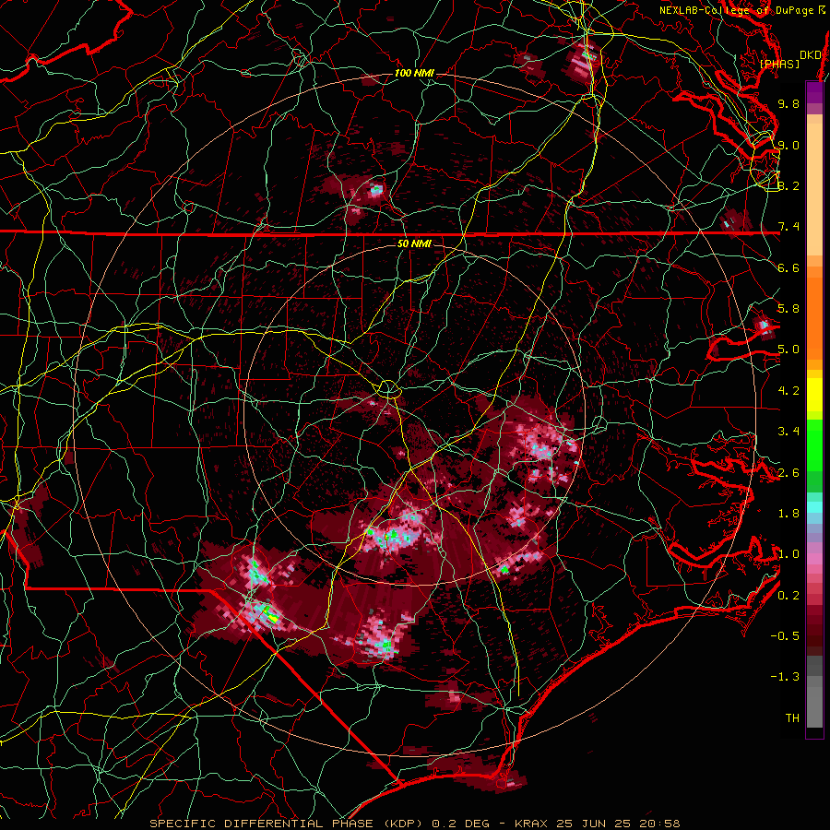Click the -1.3 value on the color scale
Screen dimensions: 830x830
(785, 677)
